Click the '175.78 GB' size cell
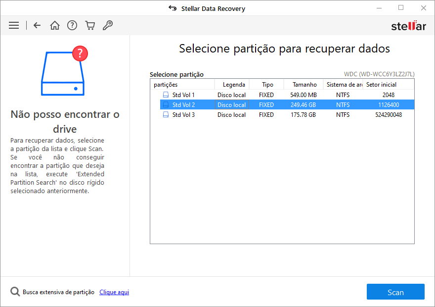Viewport: 435px width, 307px height. (x=303, y=115)
